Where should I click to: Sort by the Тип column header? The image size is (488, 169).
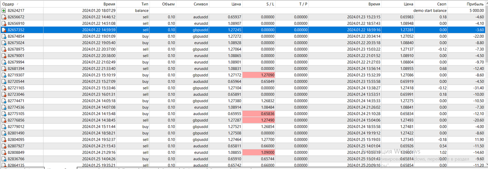click(133, 4)
